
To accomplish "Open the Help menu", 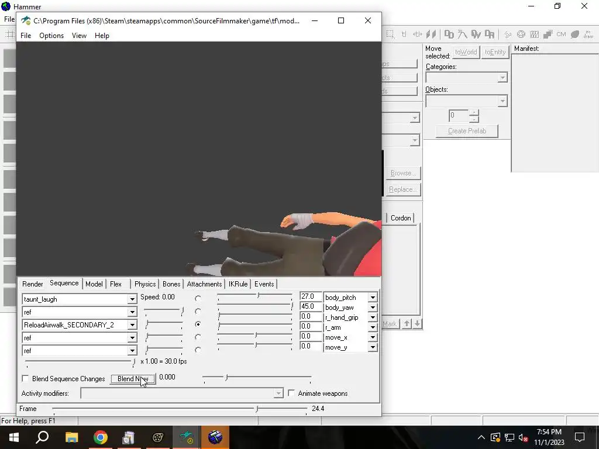I will tap(102, 36).
